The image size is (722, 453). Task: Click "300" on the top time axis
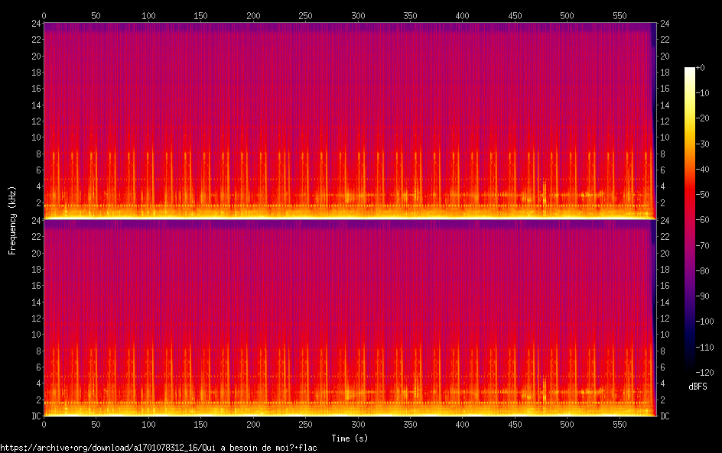(x=358, y=15)
